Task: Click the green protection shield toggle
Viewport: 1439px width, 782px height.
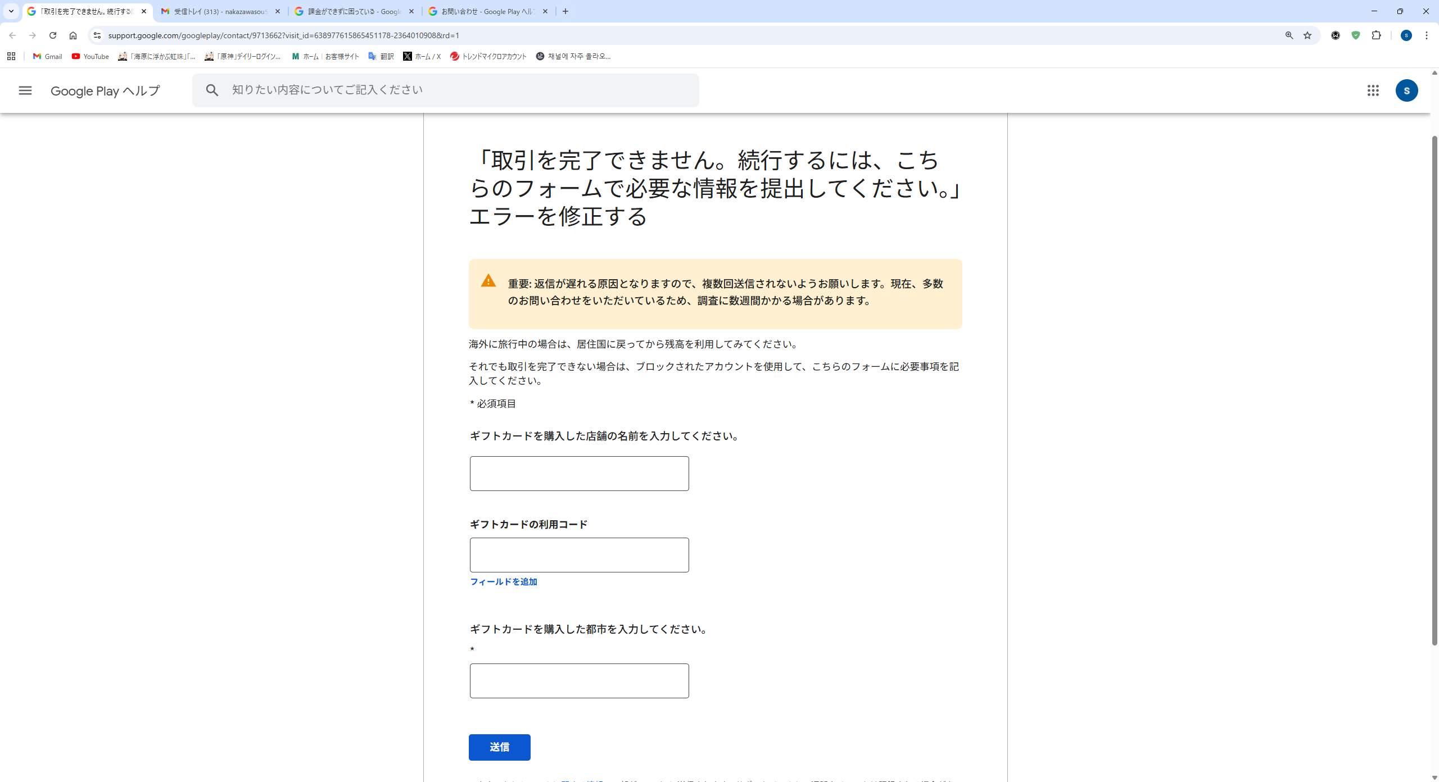Action: pos(1356,35)
